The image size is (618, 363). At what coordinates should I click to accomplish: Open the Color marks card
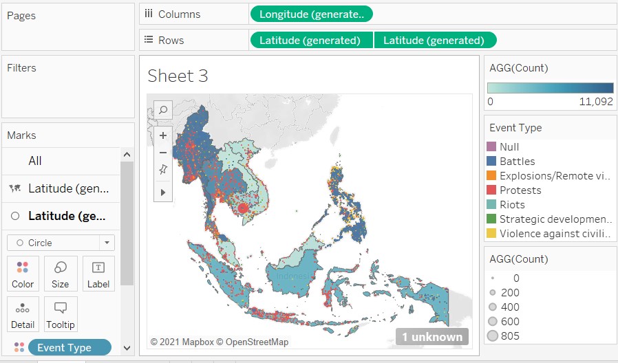(23, 274)
